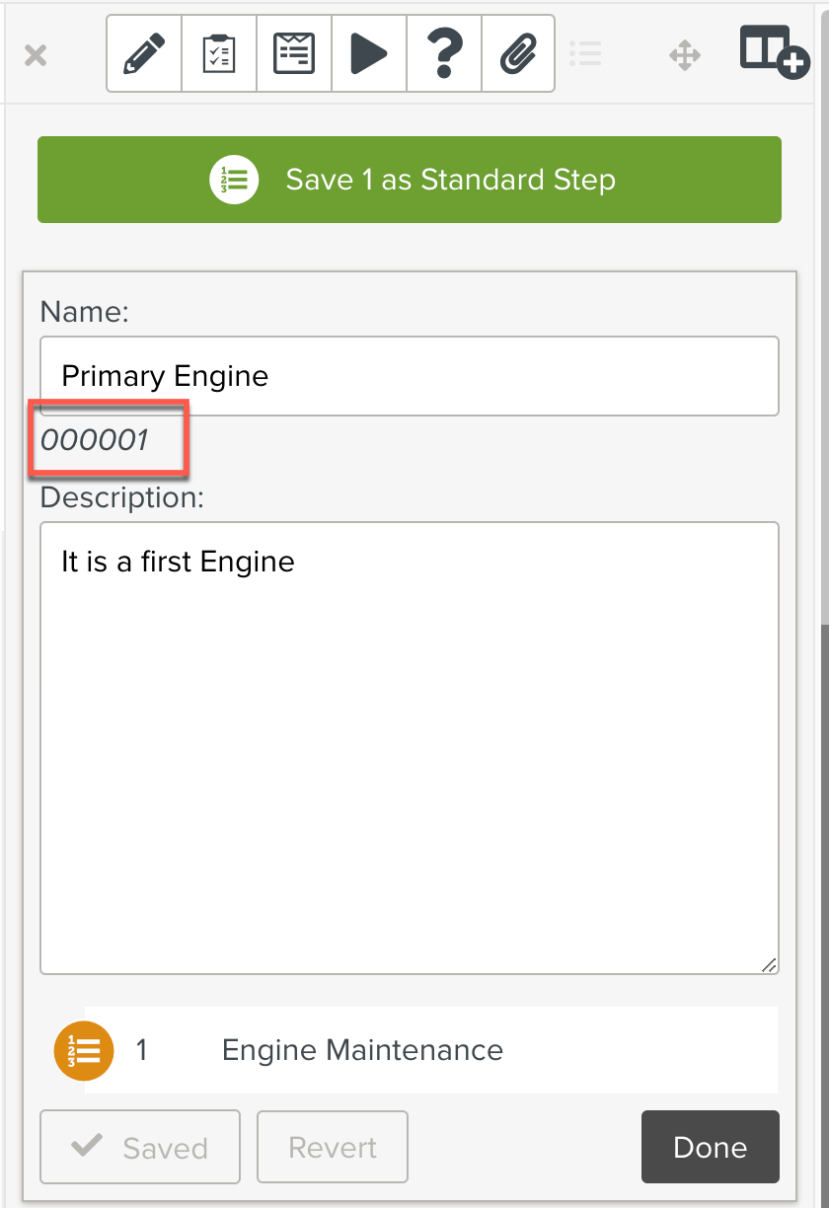Click the greyed-out list icon

(x=586, y=54)
